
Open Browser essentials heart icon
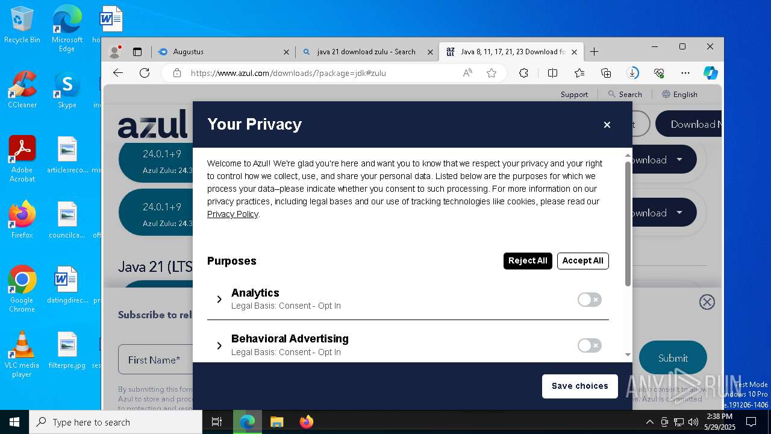pos(659,73)
